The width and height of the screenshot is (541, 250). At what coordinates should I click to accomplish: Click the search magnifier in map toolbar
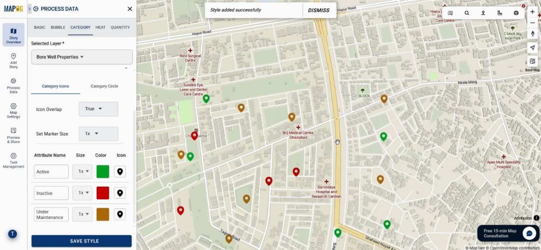(467, 13)
